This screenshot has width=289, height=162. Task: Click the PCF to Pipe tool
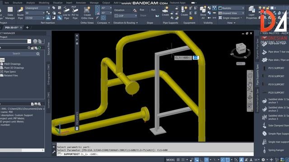coord(75,13)
